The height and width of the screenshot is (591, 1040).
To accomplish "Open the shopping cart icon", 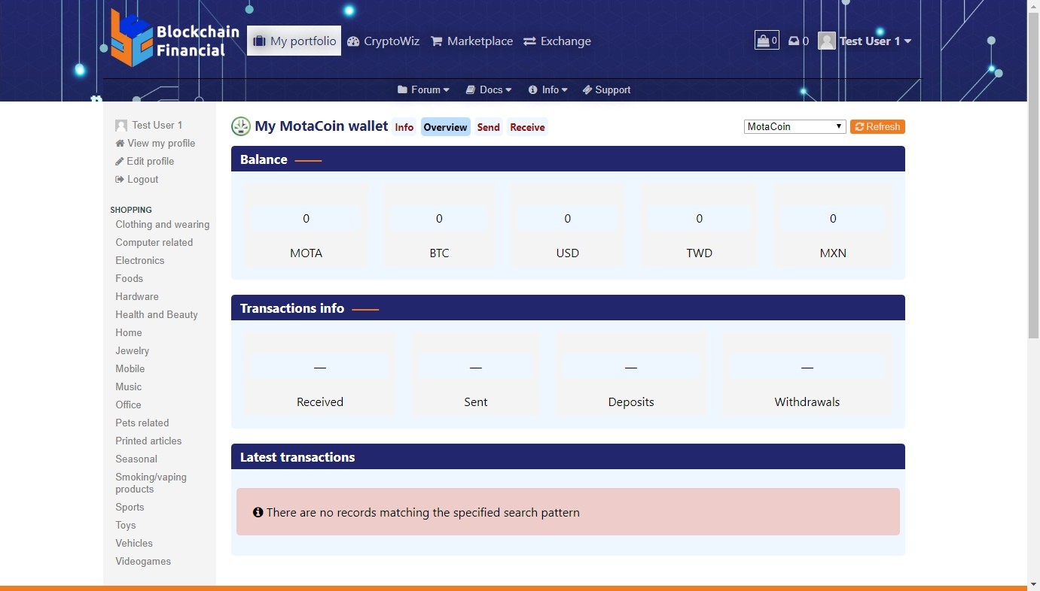I will click(x=767, y=41).
